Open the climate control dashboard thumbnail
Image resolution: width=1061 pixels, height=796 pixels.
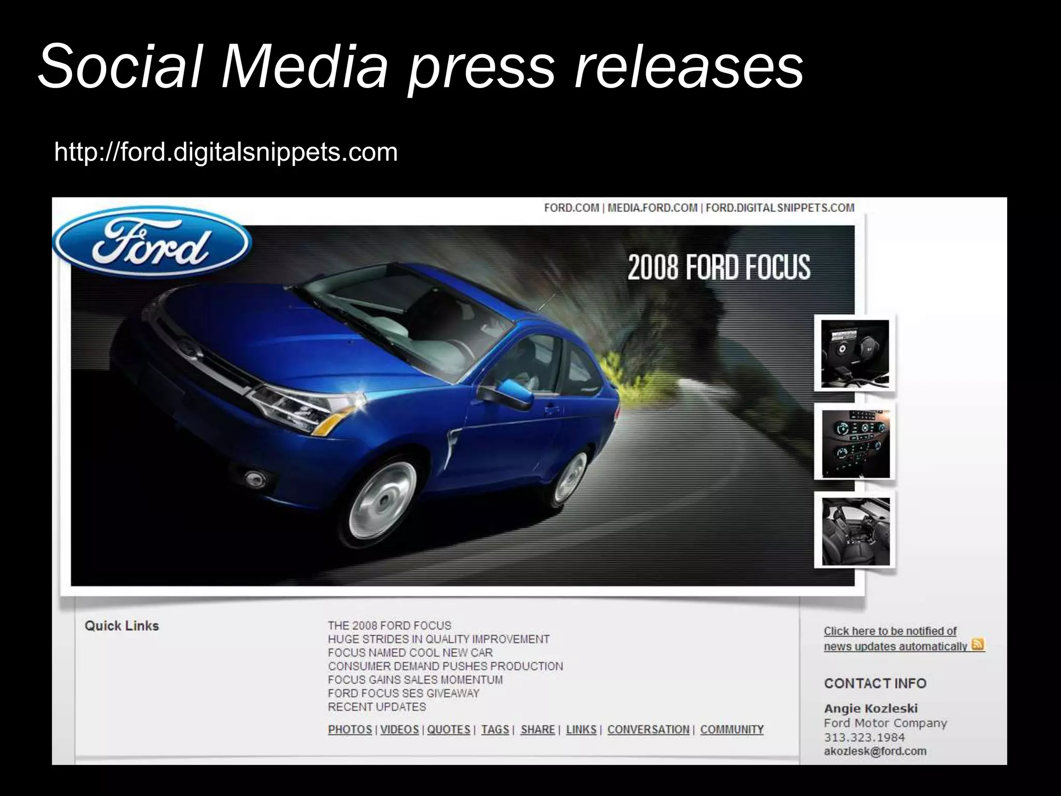(855, 443)
